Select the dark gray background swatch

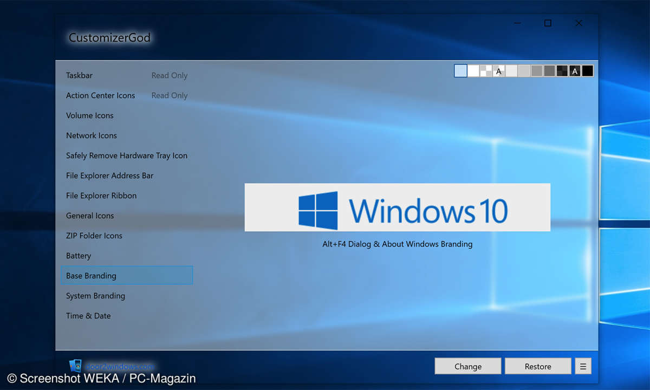[549, 71]
